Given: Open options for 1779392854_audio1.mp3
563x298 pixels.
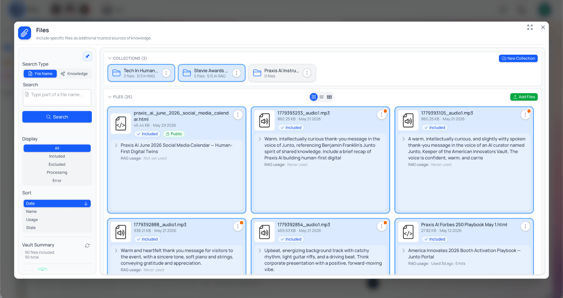Looking at the screenshot, I should (x=382, y=226).
